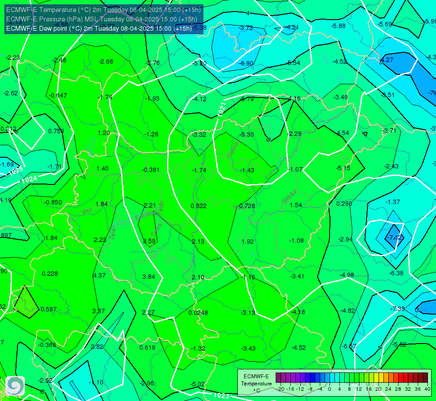Click the 1025 isobar pressure label
436x401 pixels.
click(x=16, y=171)
